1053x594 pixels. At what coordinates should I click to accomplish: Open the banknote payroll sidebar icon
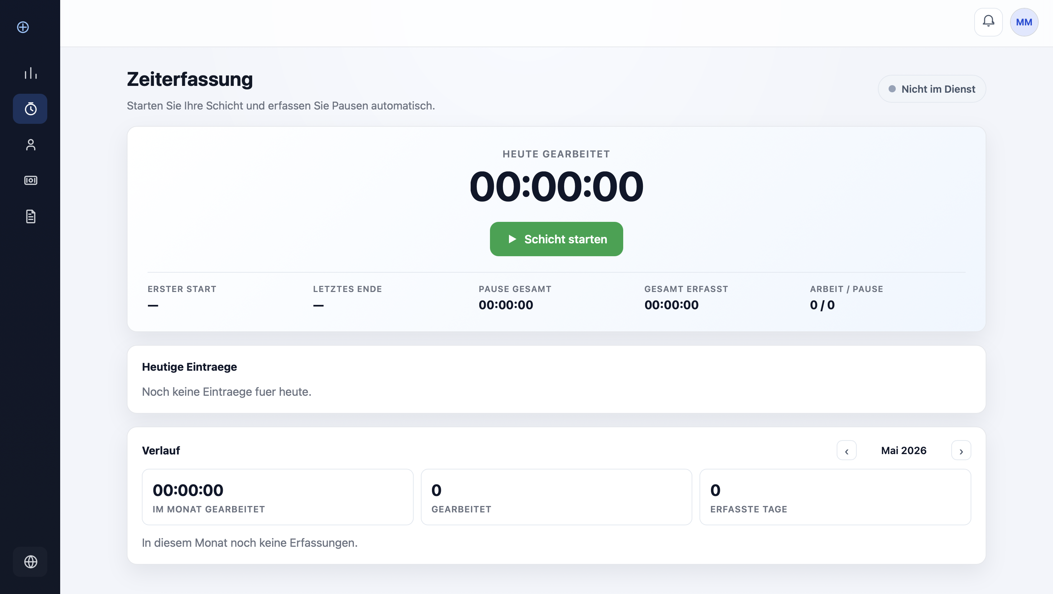point(30,180)
